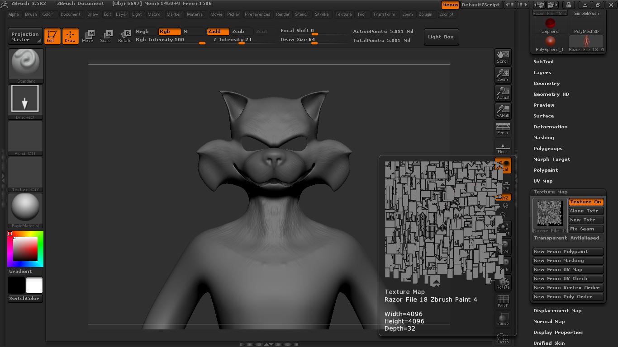
Task: Click the Actual size button
Action: [x=503, y=93]
